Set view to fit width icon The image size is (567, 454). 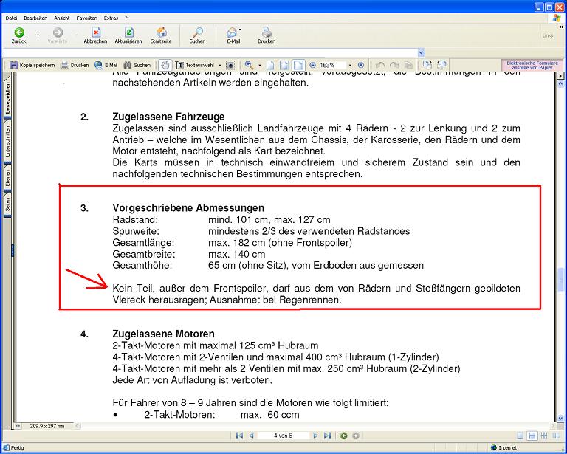298,65
